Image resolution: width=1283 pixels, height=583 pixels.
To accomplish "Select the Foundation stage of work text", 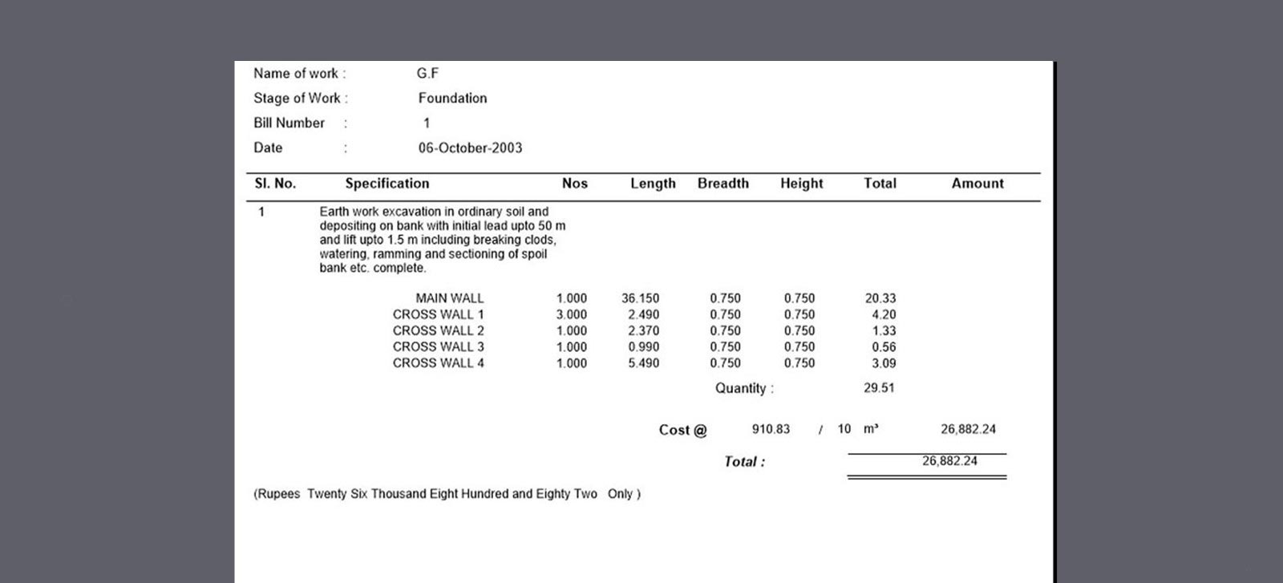I will click(452, 99).
